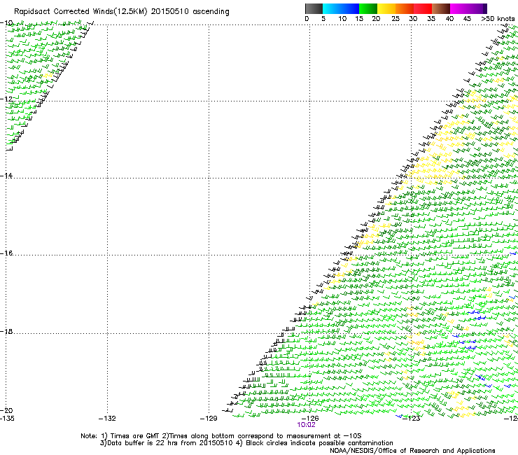Click the '-12' latitude axis label
Screen dimensions: 518x455
(x=6, y=99)
